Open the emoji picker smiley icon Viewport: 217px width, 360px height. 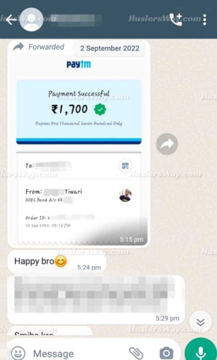pos(18,353)
